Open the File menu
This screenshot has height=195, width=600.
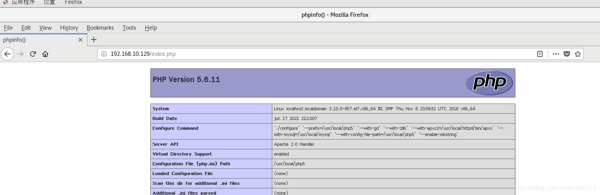(x=8, y=28)
